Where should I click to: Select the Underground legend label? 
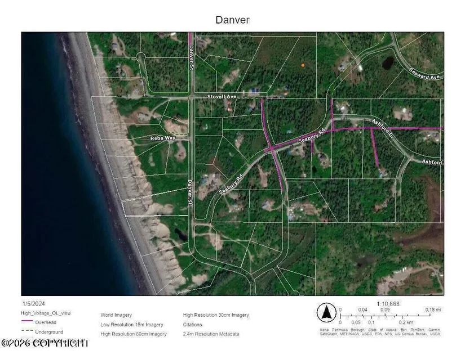point(49,333)
